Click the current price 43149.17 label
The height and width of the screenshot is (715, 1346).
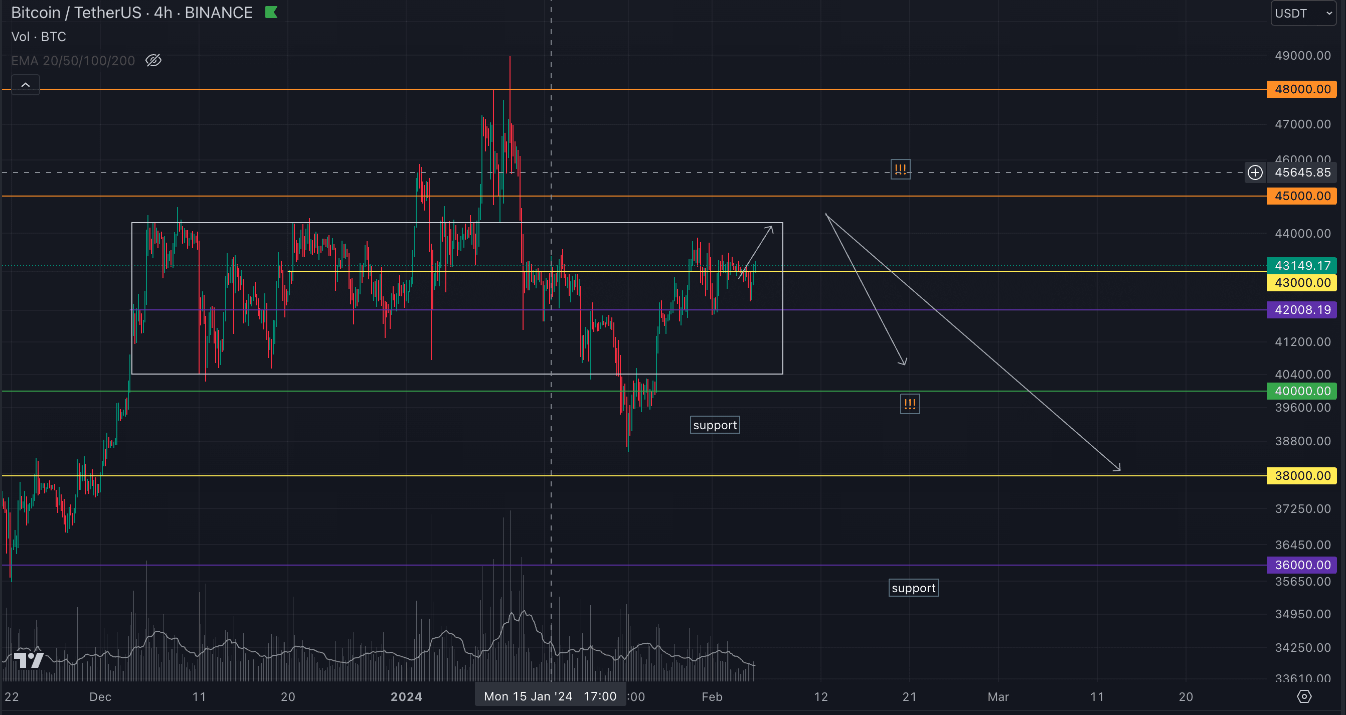click(1301, 265)
